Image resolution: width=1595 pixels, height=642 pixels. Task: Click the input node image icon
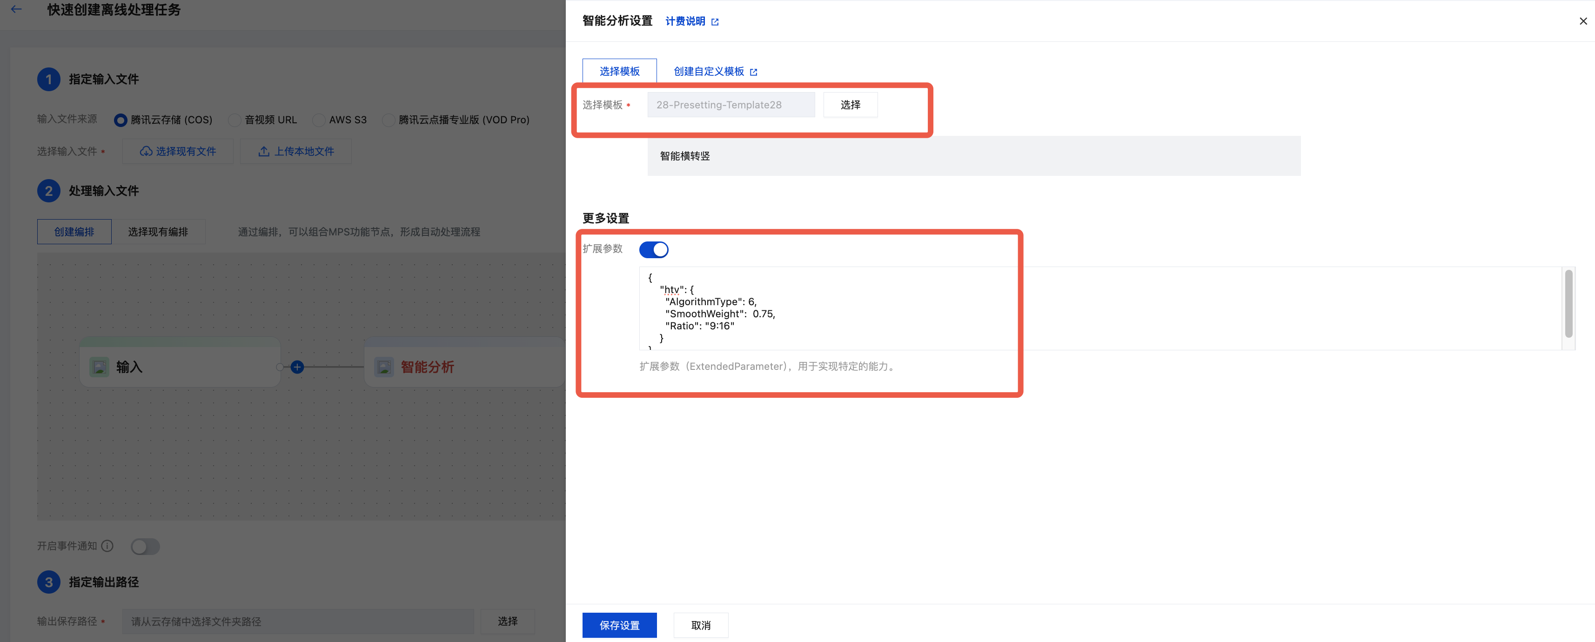(100, 367)
